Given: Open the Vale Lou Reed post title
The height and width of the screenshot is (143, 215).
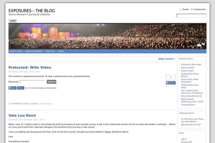Looking at the screenshot, I should [x=22, y=115].
